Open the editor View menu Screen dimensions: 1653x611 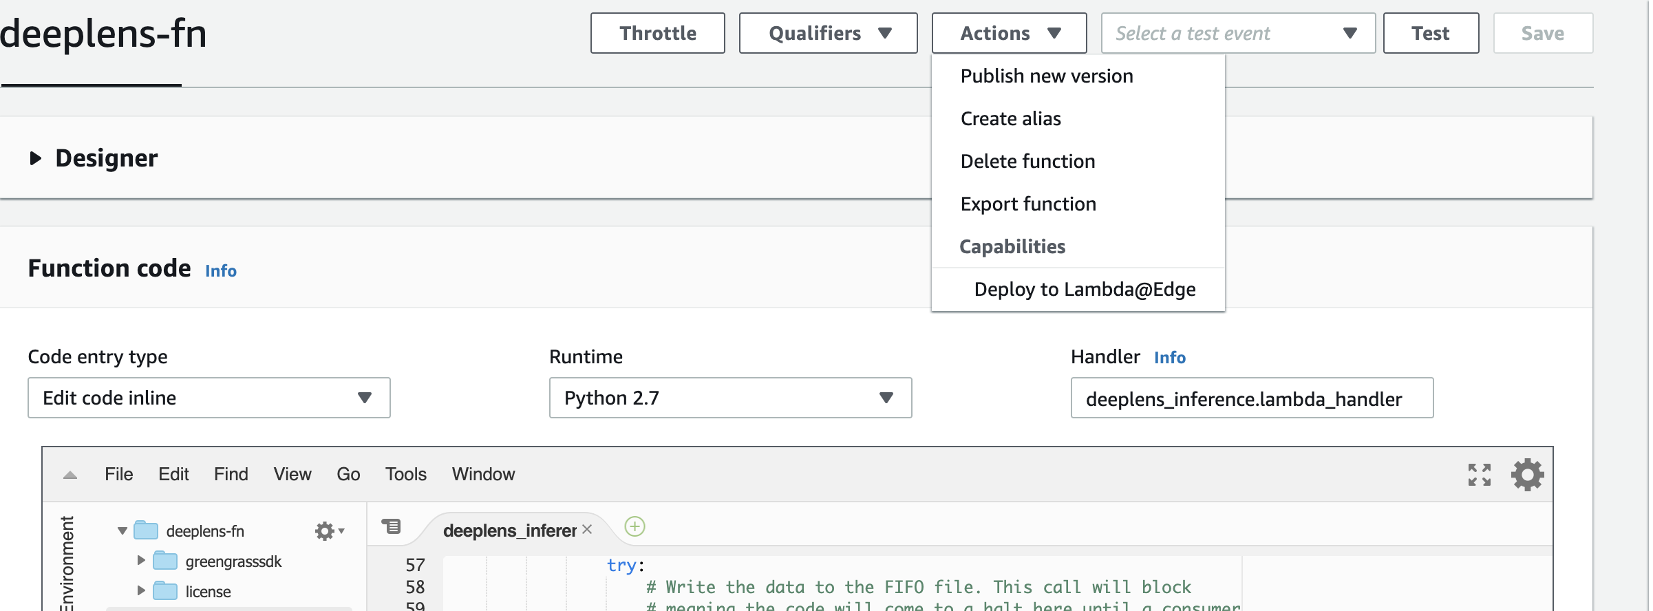pyautogui.click(x=292, y=474)
